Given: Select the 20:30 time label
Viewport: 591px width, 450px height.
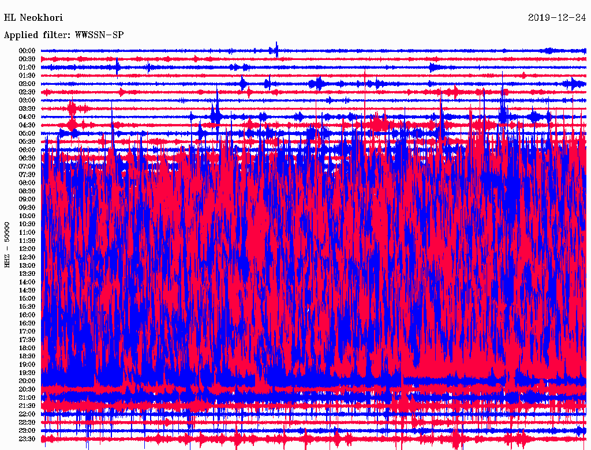Looking at the screenshot, I should point(27,389).
